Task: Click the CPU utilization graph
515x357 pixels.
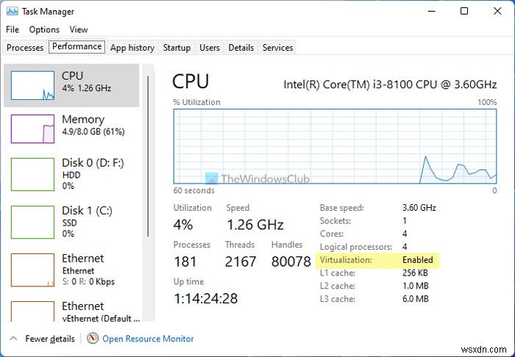Action: 335,146
